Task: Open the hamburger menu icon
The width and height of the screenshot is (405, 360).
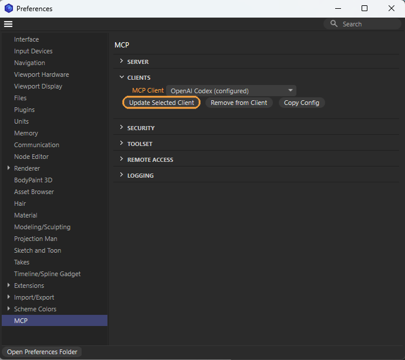Action: point(8,24)
